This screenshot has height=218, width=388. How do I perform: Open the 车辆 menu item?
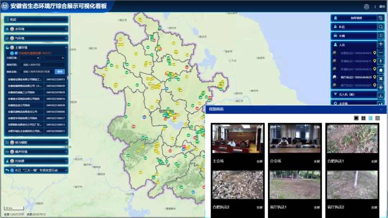354,36
